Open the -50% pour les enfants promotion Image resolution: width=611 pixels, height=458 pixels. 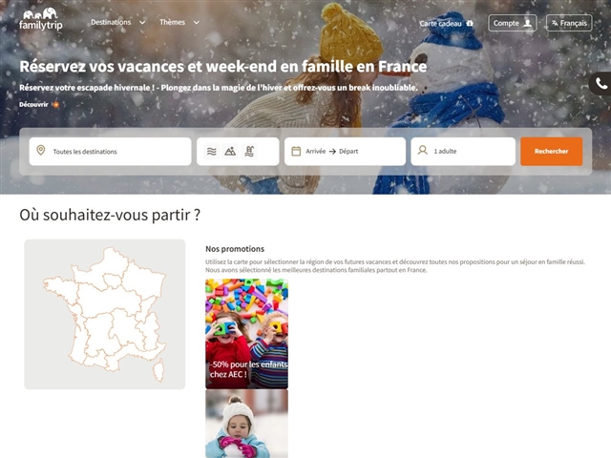pos(246,334)
